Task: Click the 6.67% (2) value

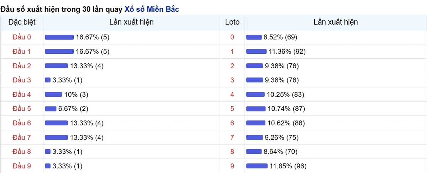Action: point(73,109)
